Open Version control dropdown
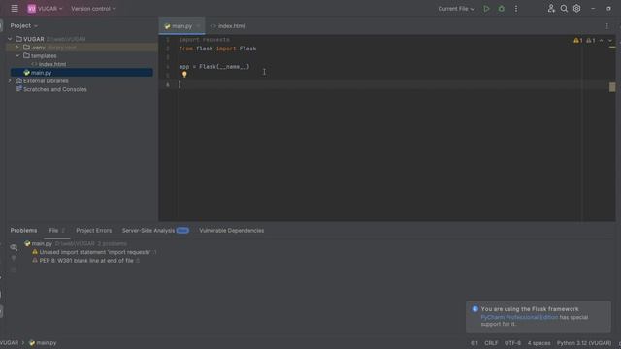Image resolution: width=621 pixels, height=349 pixels. pos(93,9)
